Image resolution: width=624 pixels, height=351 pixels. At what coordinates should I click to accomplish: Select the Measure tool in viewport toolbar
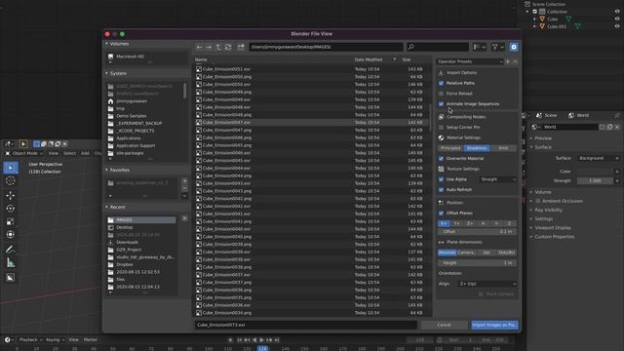(11, 262)
